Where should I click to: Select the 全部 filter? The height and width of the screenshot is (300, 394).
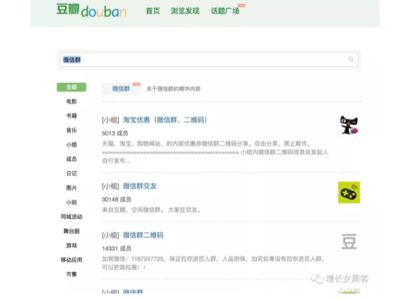(71, 87)
